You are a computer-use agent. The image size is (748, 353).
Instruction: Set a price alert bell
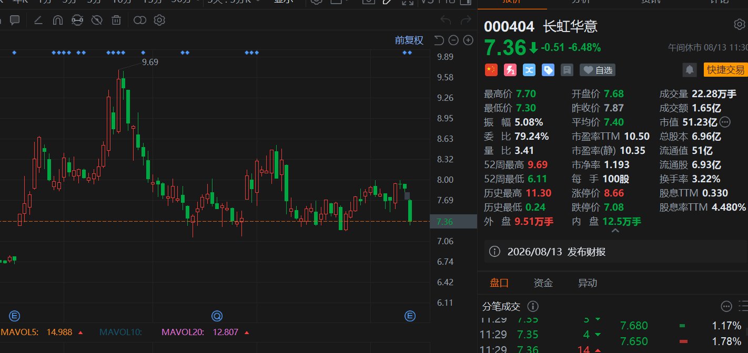pyautogui.click(x=689, y=70)
